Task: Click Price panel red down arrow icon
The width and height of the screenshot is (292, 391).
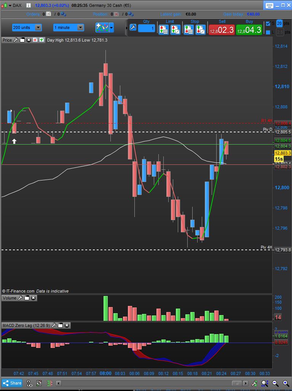Action: (35, 40)
